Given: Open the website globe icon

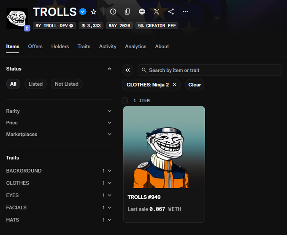Looking at the screenshot, I should [x=142, y=12].
